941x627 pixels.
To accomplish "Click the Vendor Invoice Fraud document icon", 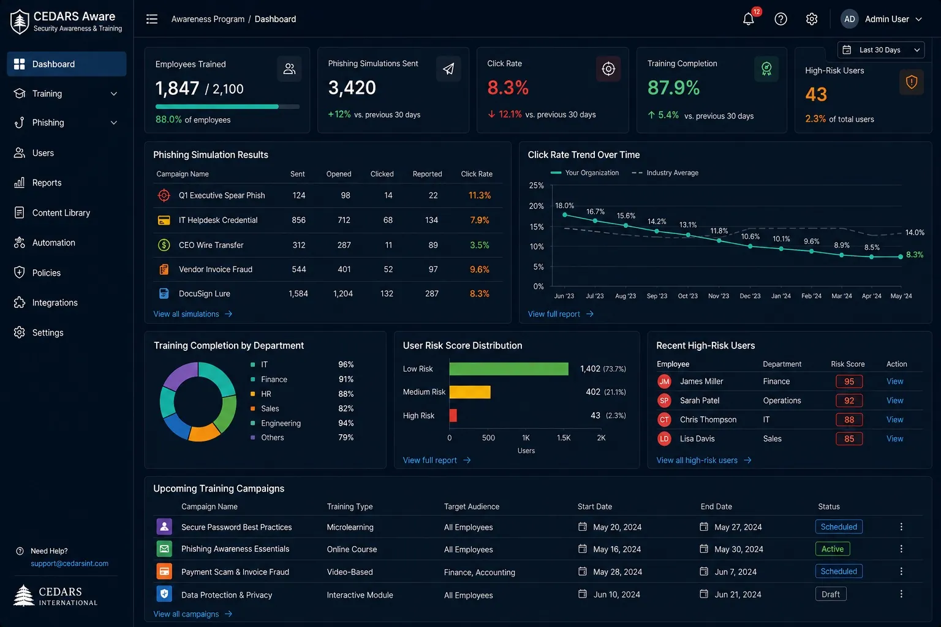I will pos(164,269).
